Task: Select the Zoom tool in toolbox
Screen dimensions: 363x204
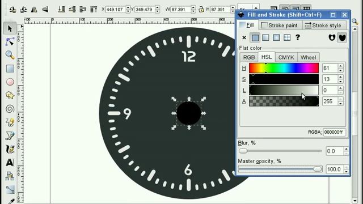Action: click(x=10, y=55)
